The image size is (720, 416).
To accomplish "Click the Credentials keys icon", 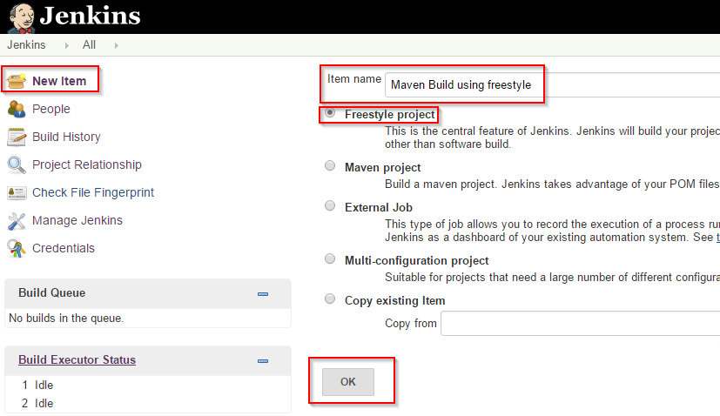I will click(x=17, y=248).
